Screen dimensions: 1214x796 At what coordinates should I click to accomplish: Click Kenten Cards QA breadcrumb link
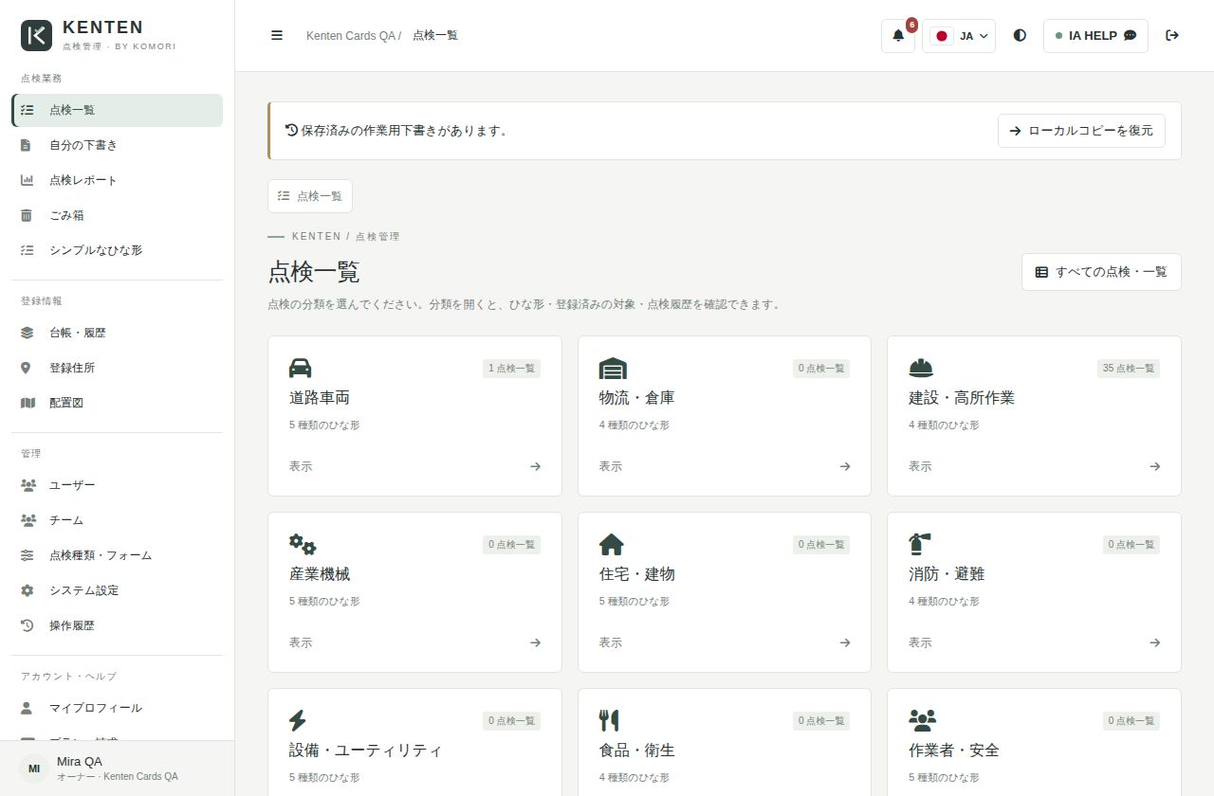click(351, 36)
